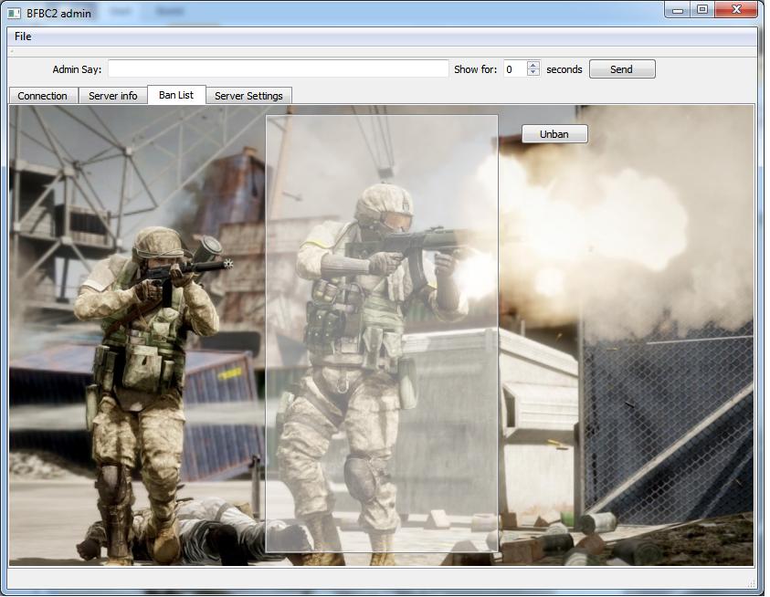Select the Ban List tab
Image resolution: width=770 pixels, height=597 pixels.
[x=176, y=95]
